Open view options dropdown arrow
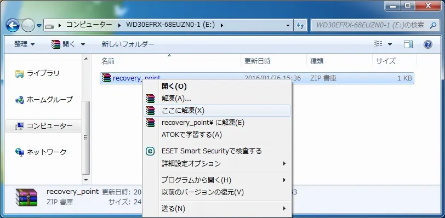 (390, 44)
